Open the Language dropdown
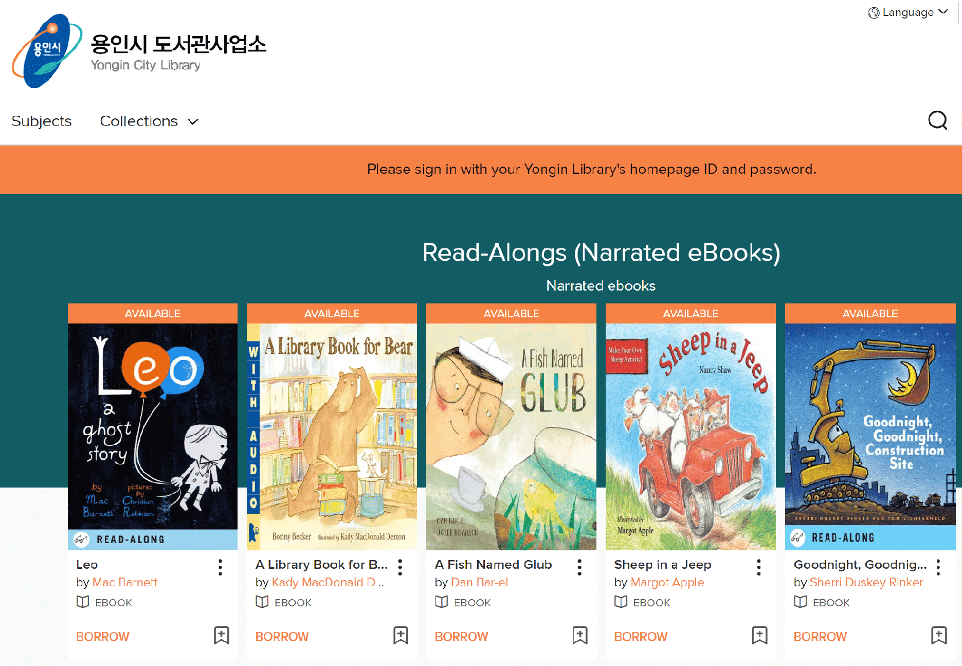Viewport: 962px width, 666px height. click(x=908, y=12)
